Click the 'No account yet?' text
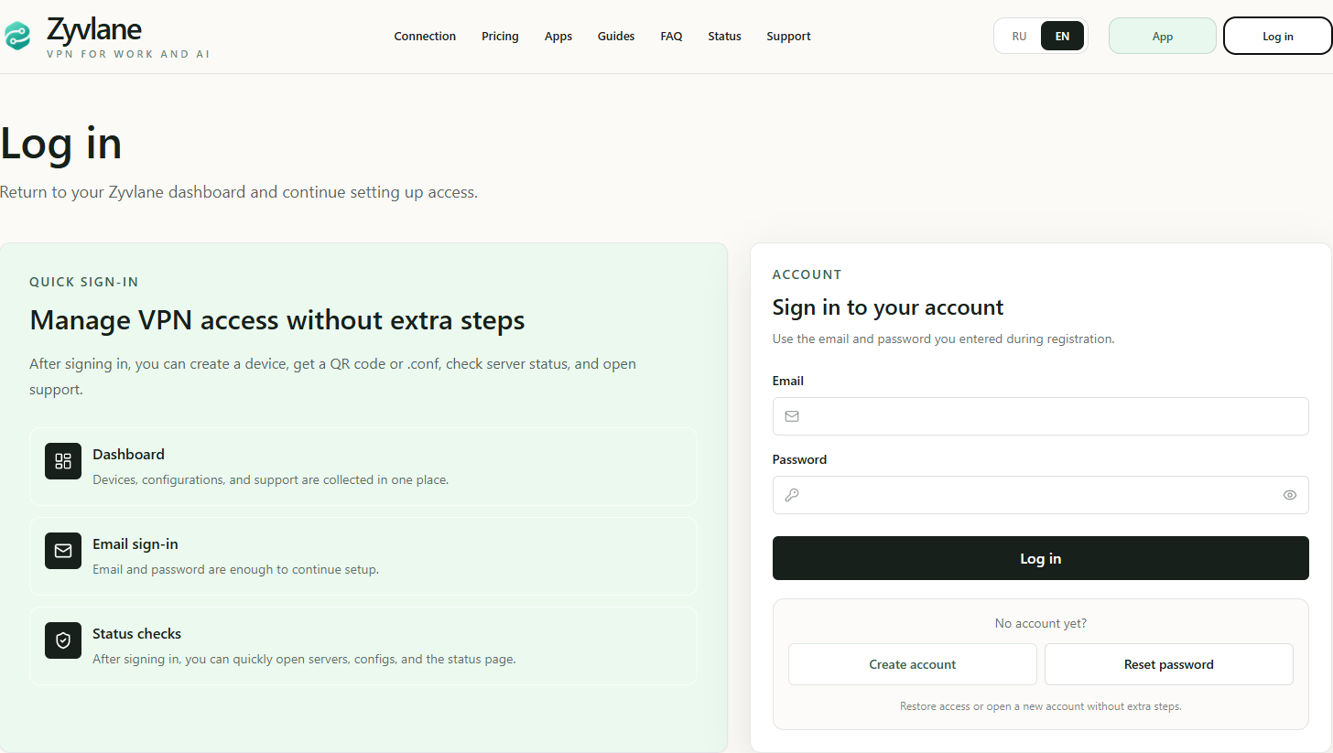The width and height of the screenshot is (1333, 753). pyautogui.click(x=1041, y=623)
